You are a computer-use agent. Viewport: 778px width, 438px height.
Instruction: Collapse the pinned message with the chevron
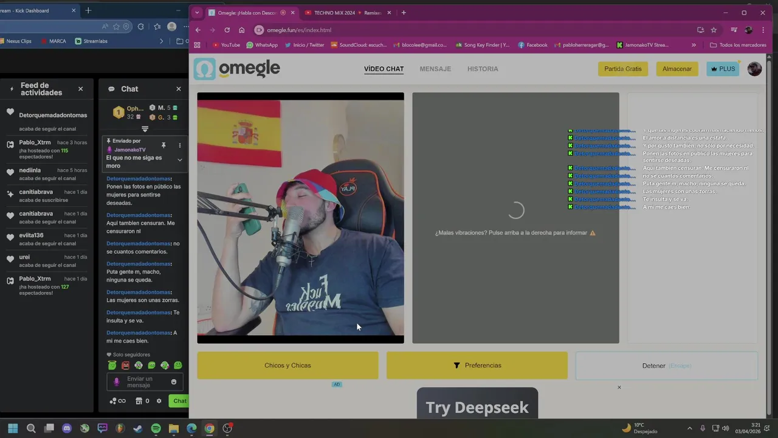(179, 160)
